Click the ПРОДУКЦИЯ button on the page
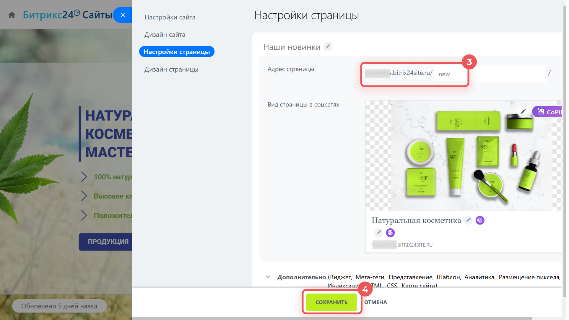Image resolution: width=569 pixels, height=320 pixels. coord(108,242)
